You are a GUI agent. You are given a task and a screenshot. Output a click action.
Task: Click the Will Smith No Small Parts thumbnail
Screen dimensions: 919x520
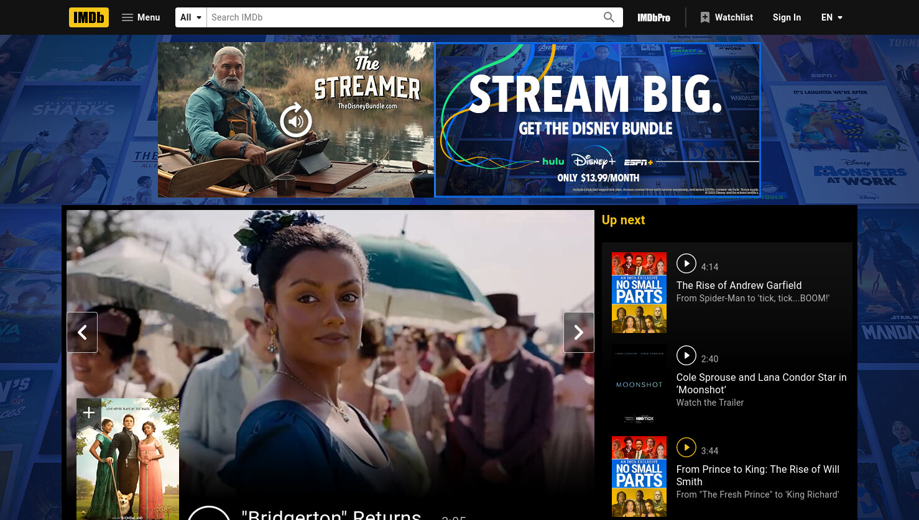pos(639,477)
